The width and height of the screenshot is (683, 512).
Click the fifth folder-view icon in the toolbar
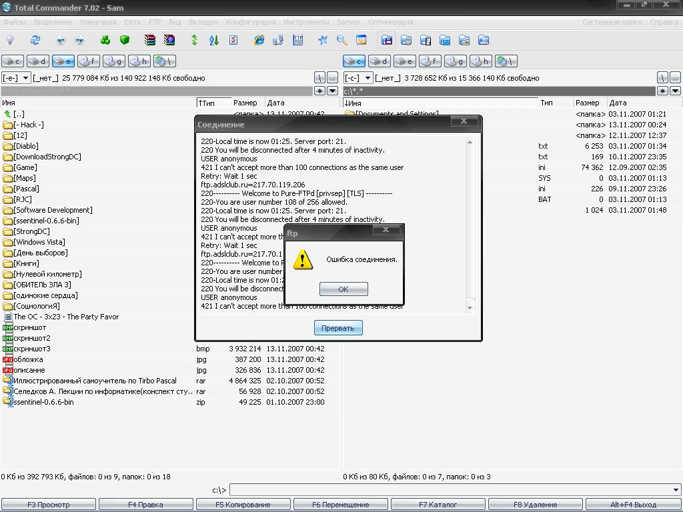click(x=464, y=41)
